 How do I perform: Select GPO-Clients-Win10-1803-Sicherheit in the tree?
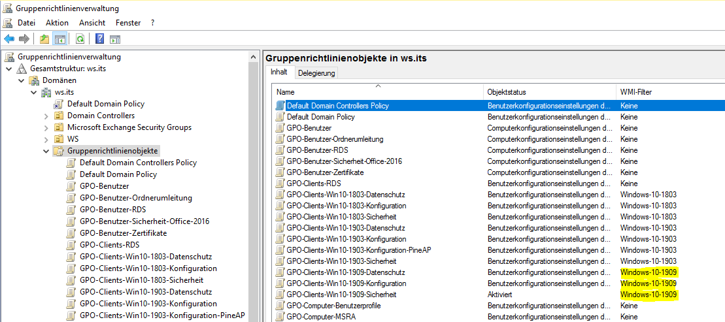[x=141, y=280]
